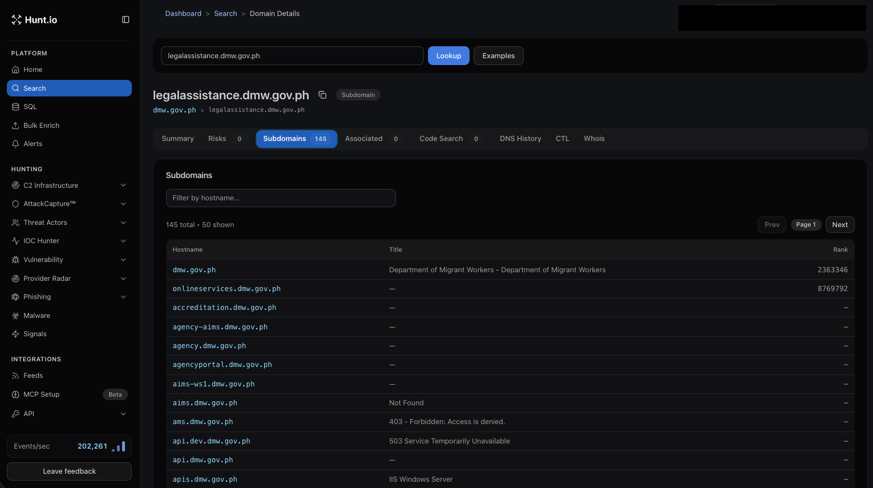Screen dimensions: 873x488
Task: Expand AttackCapture menu
Action: tap(69, 204)
